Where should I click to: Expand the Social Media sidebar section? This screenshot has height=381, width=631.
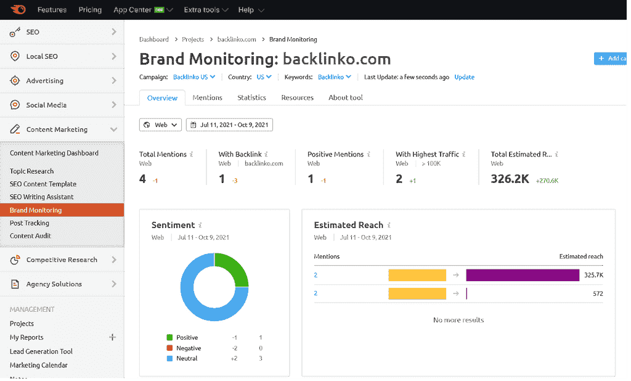tap(114, 105)
